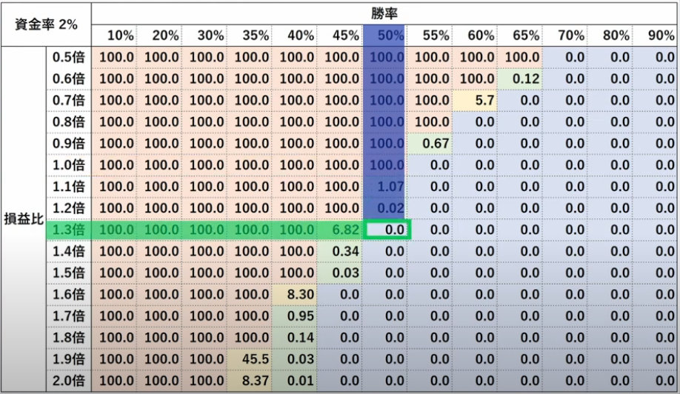
Task: Select the 0.02 cell in 1.2倍 row
Action: tap(384, 209)
